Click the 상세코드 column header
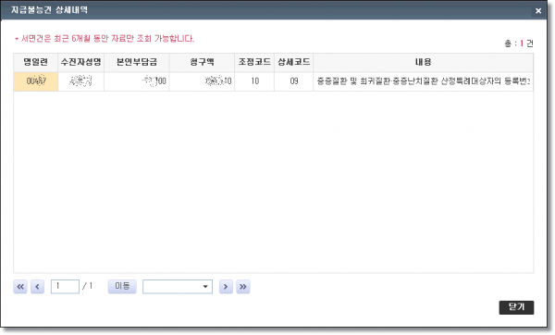This screenshot has width=555, height=335. (x=294, y=63)
